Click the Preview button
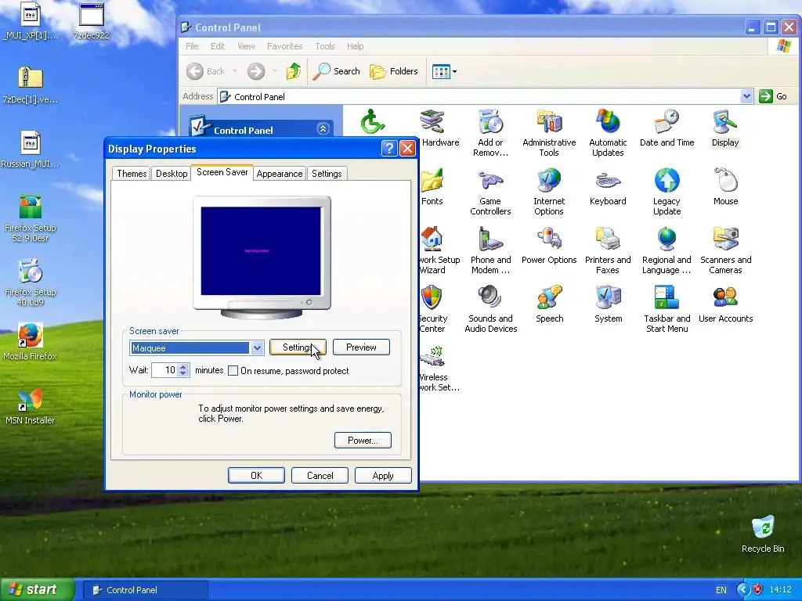Image resolution: width=802 pixels, height=601 pixels. tap(361, 347)
